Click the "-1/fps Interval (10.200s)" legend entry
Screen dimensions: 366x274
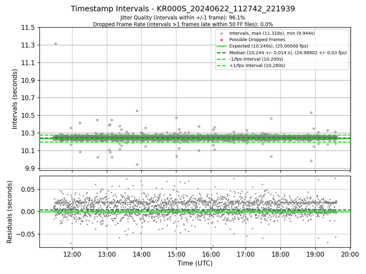click(x=256, y=59)
